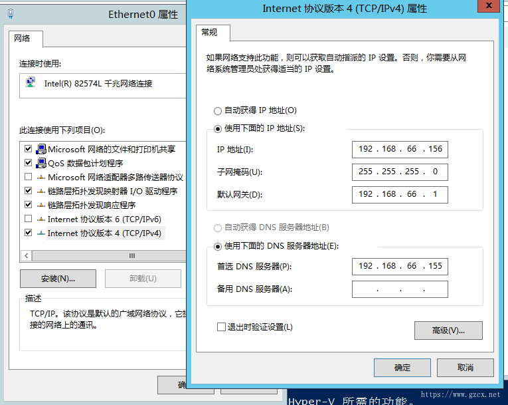Select 使用下面的 DNS 服务器地址(E) radio button
The width and height of the screenshot is (508, 405).
[x=218, y=247]
